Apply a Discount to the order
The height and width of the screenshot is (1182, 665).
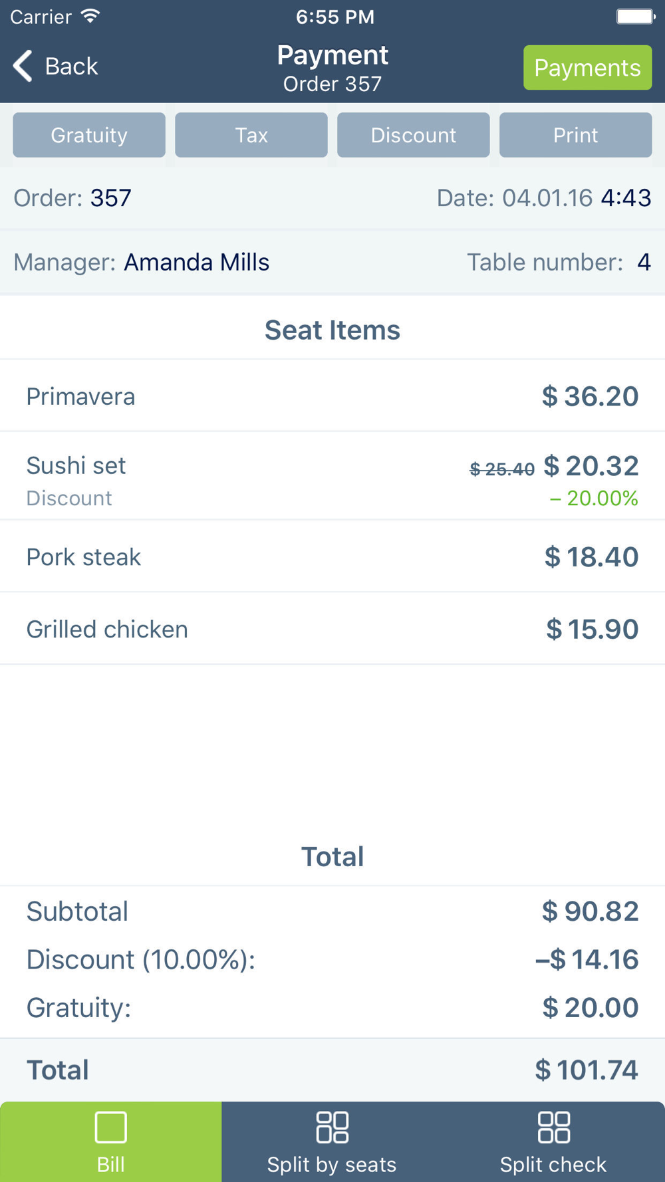coord(414,135)
